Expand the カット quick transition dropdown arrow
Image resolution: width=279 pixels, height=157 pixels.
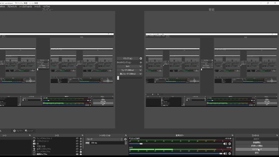pyautogui.click(x=140, y=66)
